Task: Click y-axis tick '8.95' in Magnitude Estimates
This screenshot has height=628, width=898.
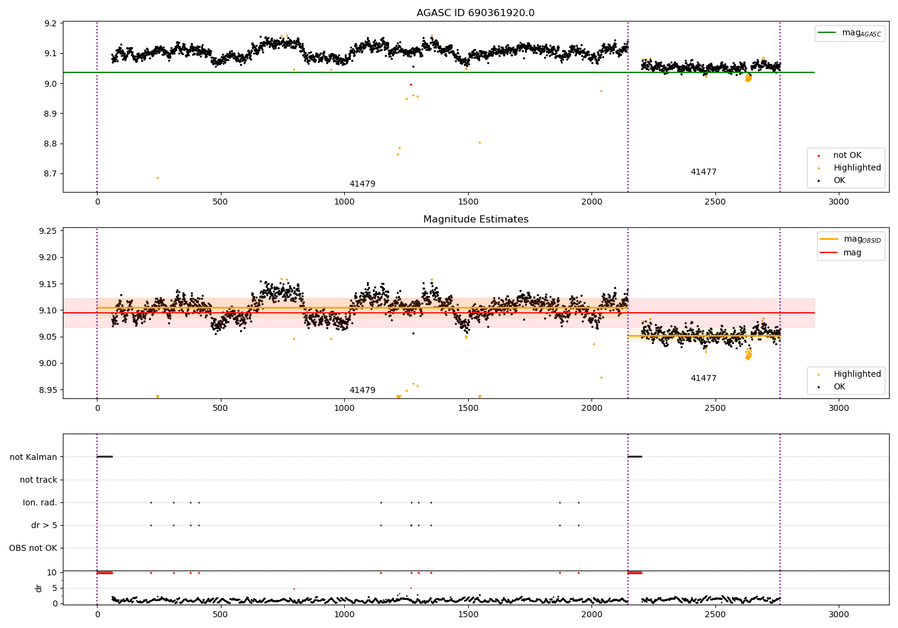Action: point(48,390)
